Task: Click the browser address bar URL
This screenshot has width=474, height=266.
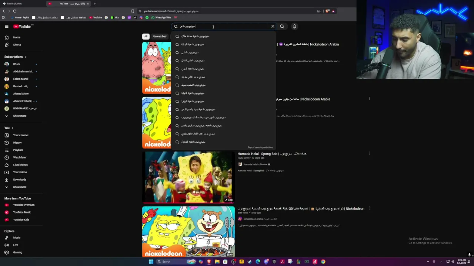Action: coord(171,11)
